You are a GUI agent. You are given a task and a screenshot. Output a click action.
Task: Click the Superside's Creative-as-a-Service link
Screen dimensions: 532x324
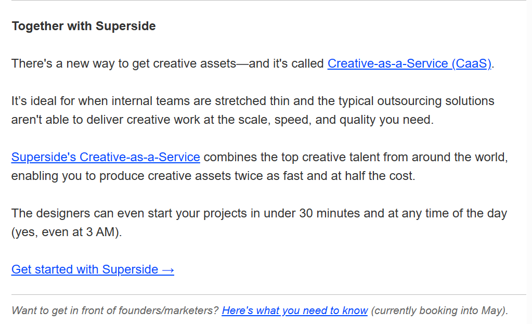(106, 157)
